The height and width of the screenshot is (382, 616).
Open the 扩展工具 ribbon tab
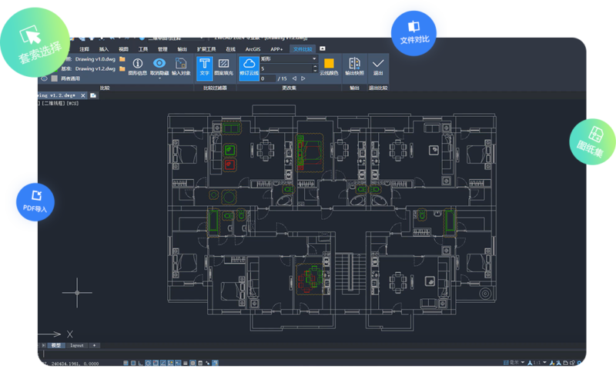[206, 49]
